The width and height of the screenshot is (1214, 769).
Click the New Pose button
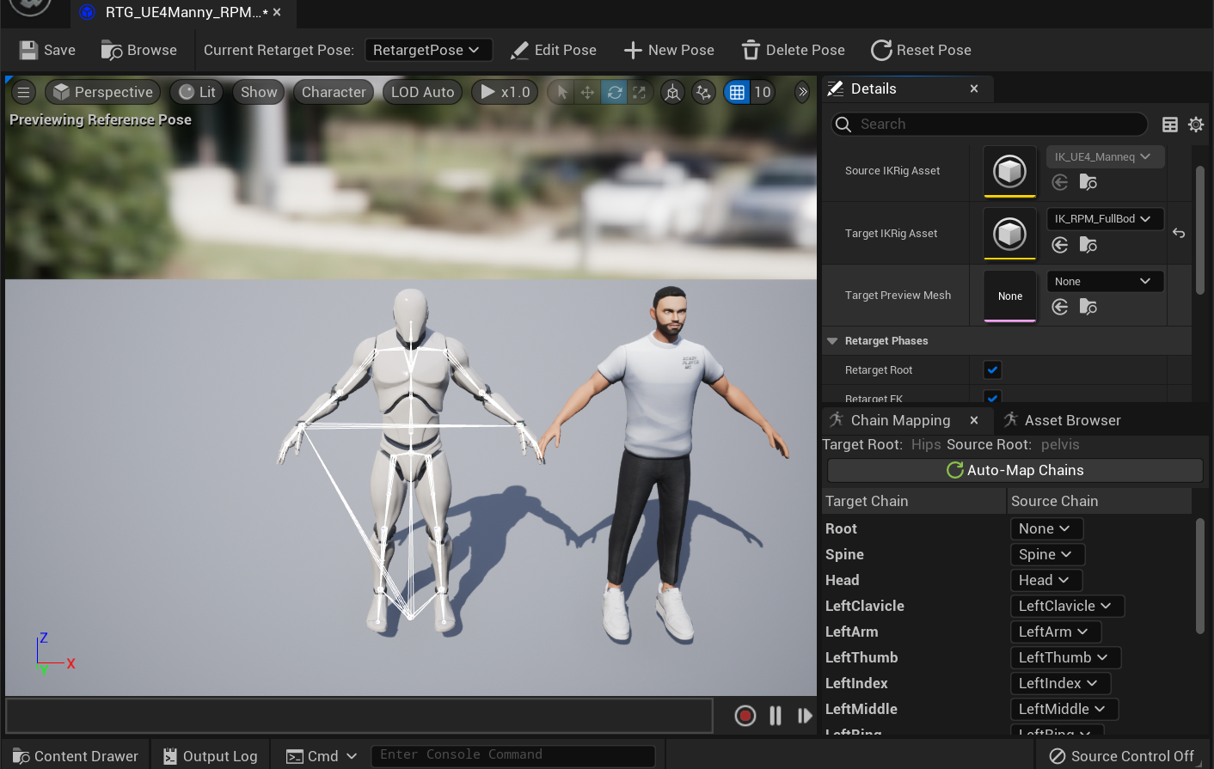coord(669,49)
